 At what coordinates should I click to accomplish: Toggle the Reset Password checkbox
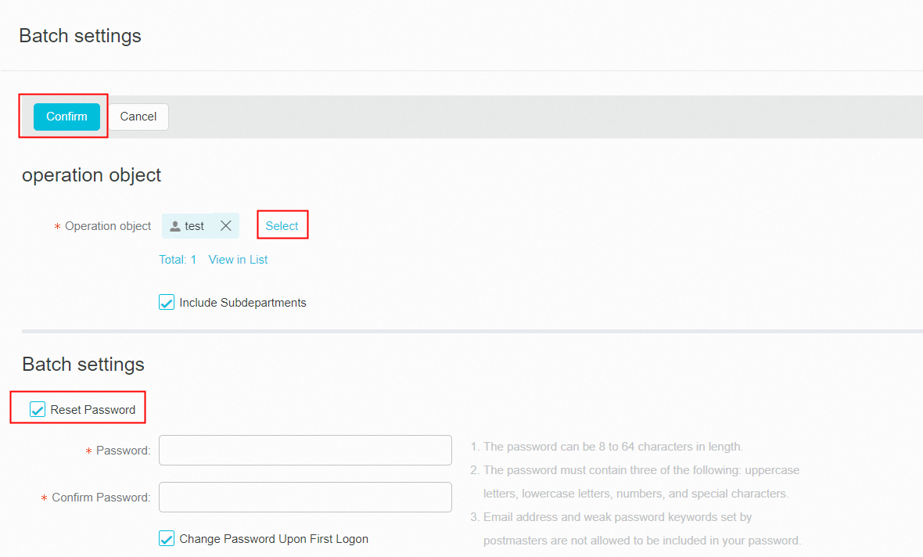click(x=38, y=410)
